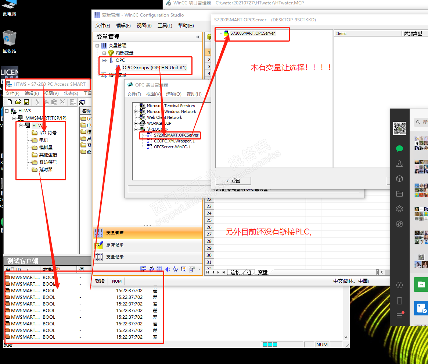428x364 pixels.
Task: Open 选项(O) menu in OPC 条目管理器
Action: pos(174,94)
